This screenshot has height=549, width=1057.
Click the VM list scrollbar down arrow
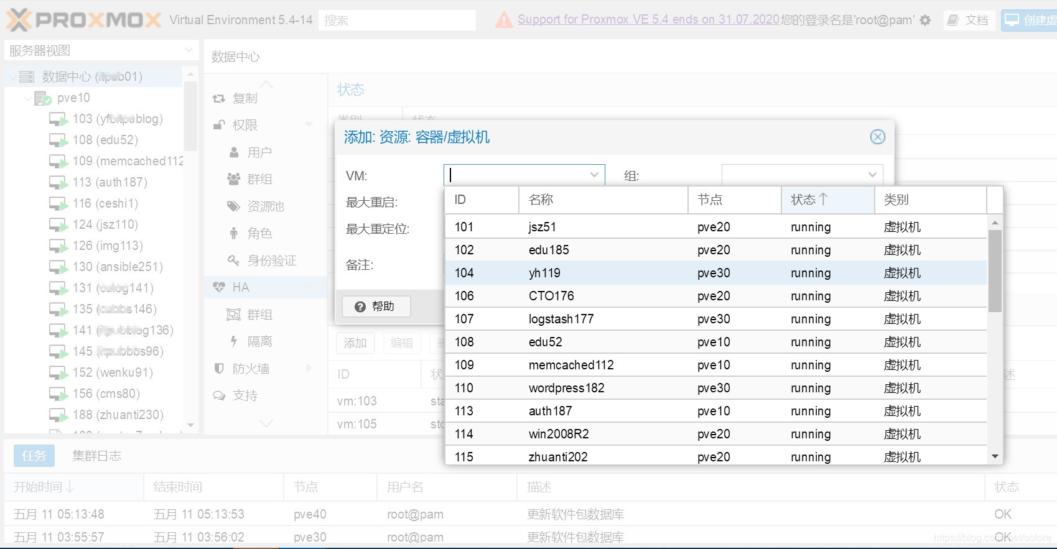point(995,456)
